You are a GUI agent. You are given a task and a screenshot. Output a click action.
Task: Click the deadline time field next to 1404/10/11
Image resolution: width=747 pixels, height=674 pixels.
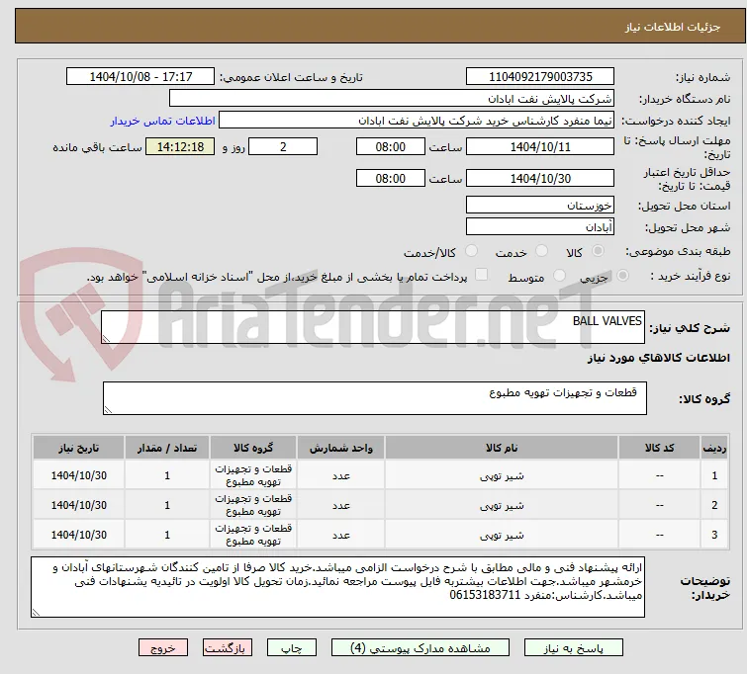[390, 146]
